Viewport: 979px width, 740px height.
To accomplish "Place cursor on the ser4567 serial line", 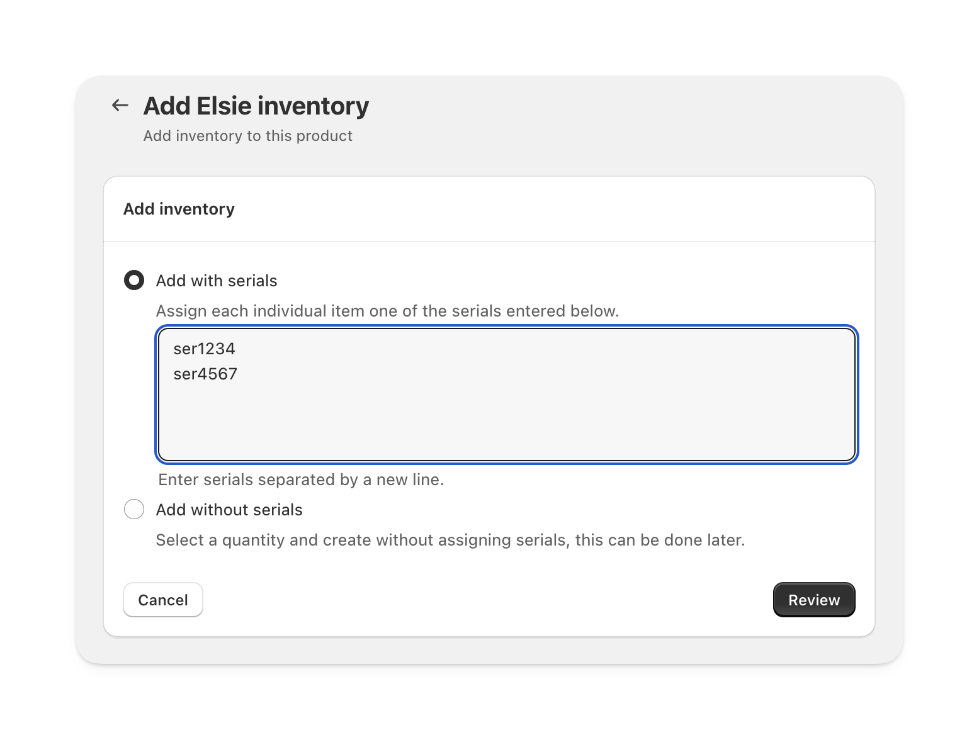I will pos(206,374).
